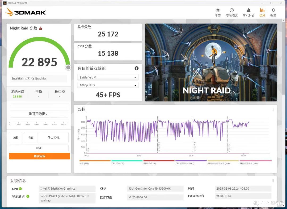
Task: Click the 13th Gen Intel Core i9-13900HK field
Action: pyautogui.click(x=155, y=189)
